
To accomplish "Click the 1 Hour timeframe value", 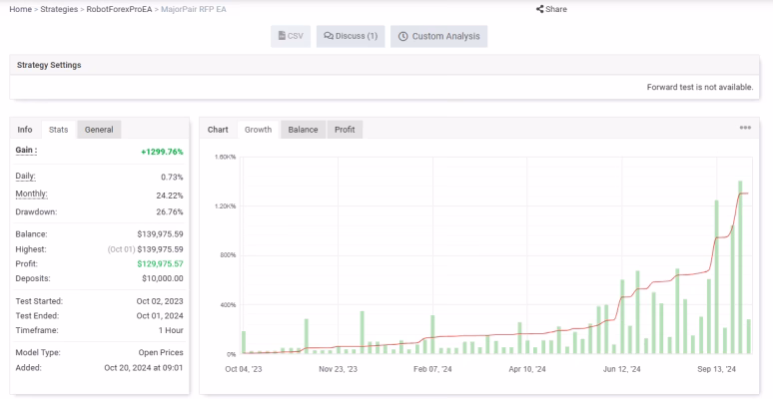I will 171,330.
